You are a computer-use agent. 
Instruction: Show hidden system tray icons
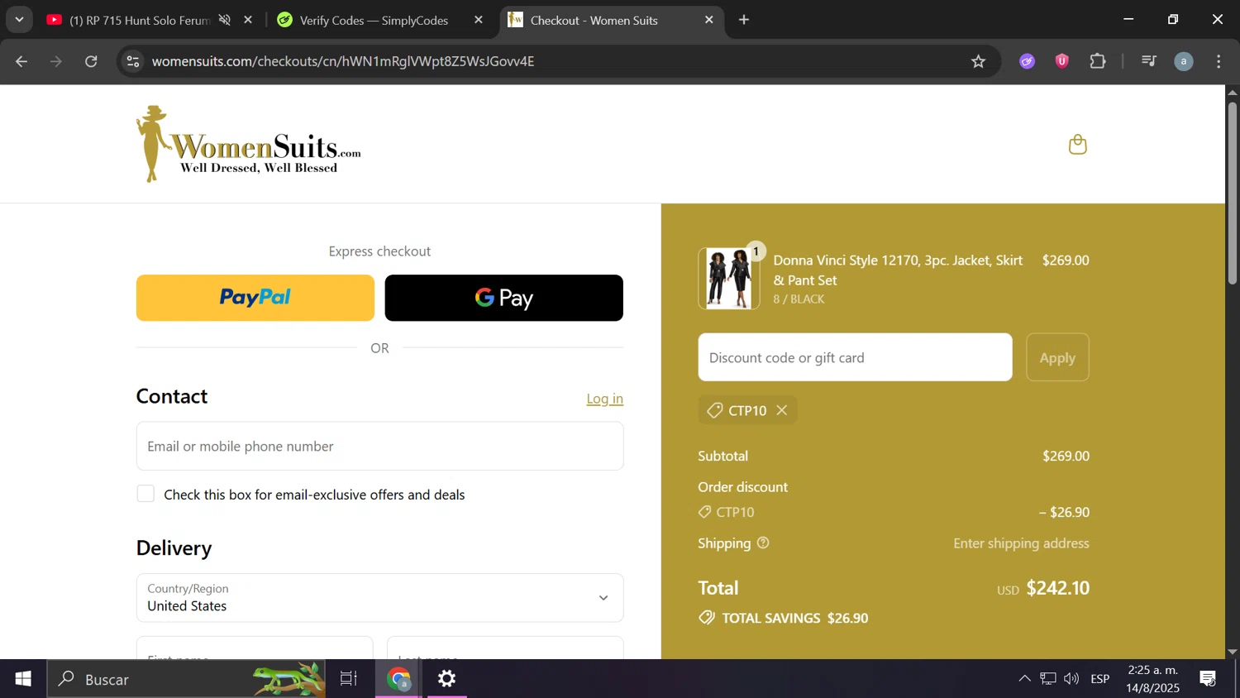click(x=1024, y=679)
